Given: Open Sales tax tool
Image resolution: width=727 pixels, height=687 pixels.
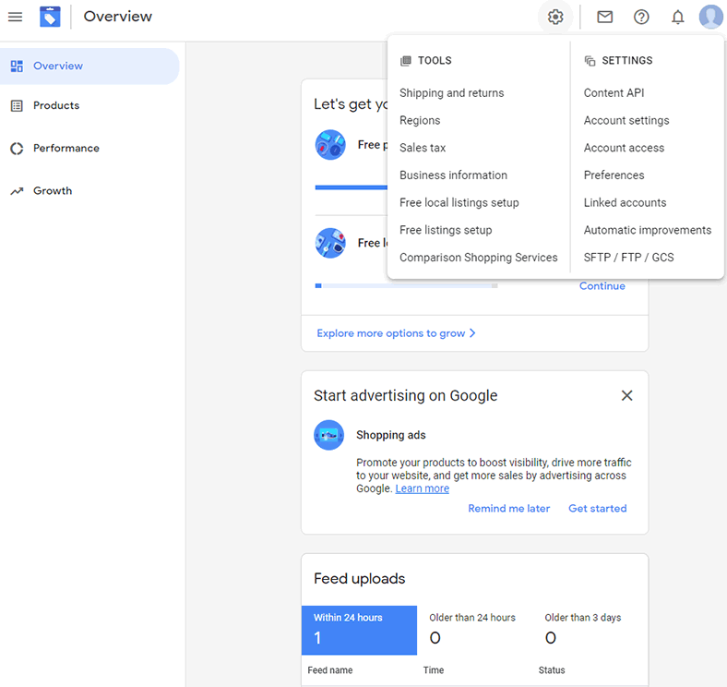Looking at the screenshot, I should click(423, 148).
